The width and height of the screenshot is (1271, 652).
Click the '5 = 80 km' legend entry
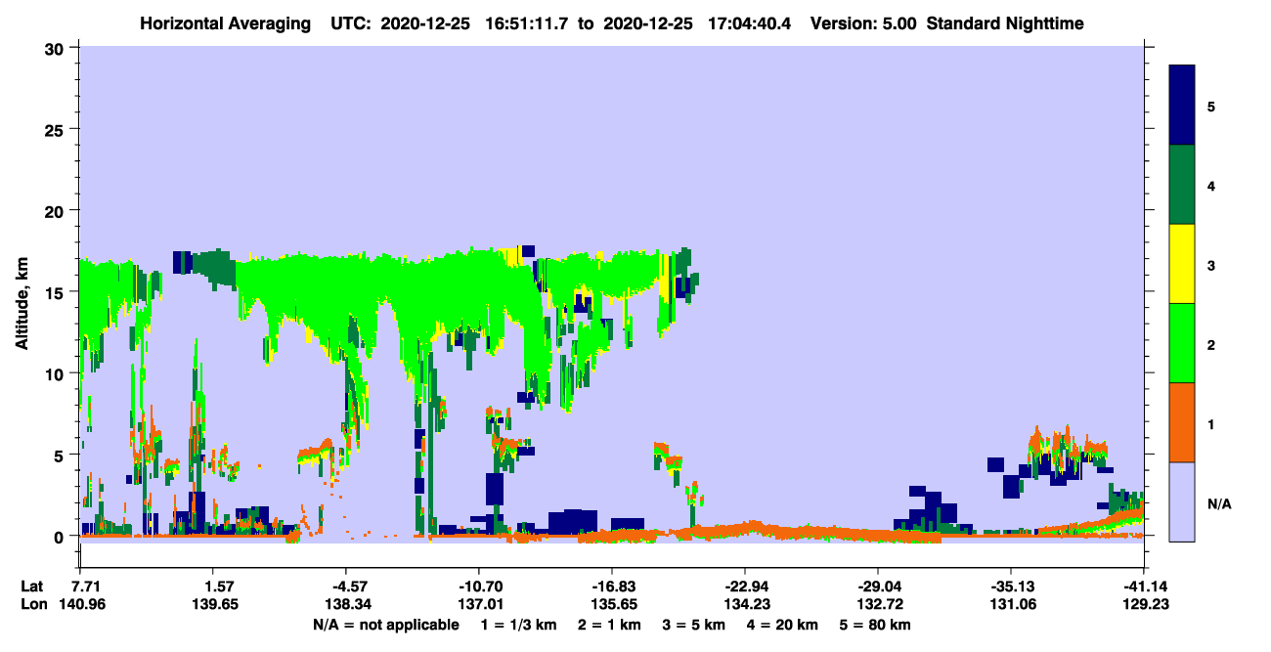coord(876,625)
